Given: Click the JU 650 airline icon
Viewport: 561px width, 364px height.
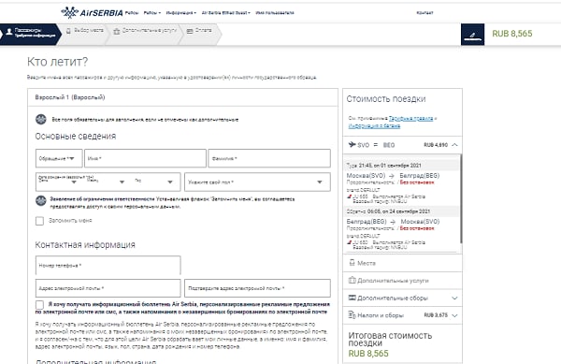Looking at the screenshot, I should click(350, 242).
